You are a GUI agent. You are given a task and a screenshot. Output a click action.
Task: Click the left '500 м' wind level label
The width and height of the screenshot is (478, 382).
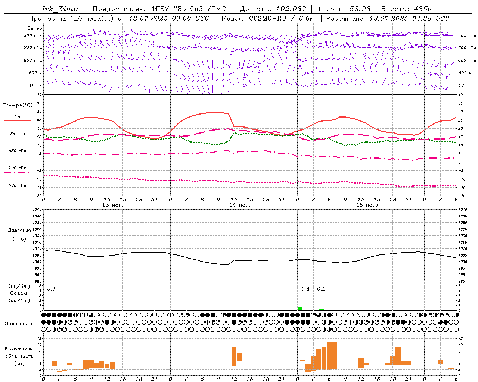click(x=35, y=73)
